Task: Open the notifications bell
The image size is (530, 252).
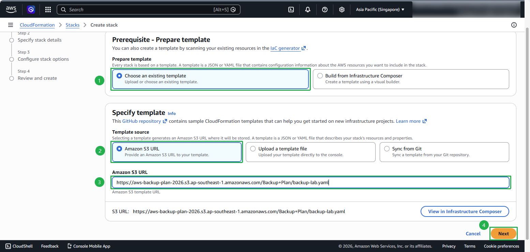Action: click(308, 10)
